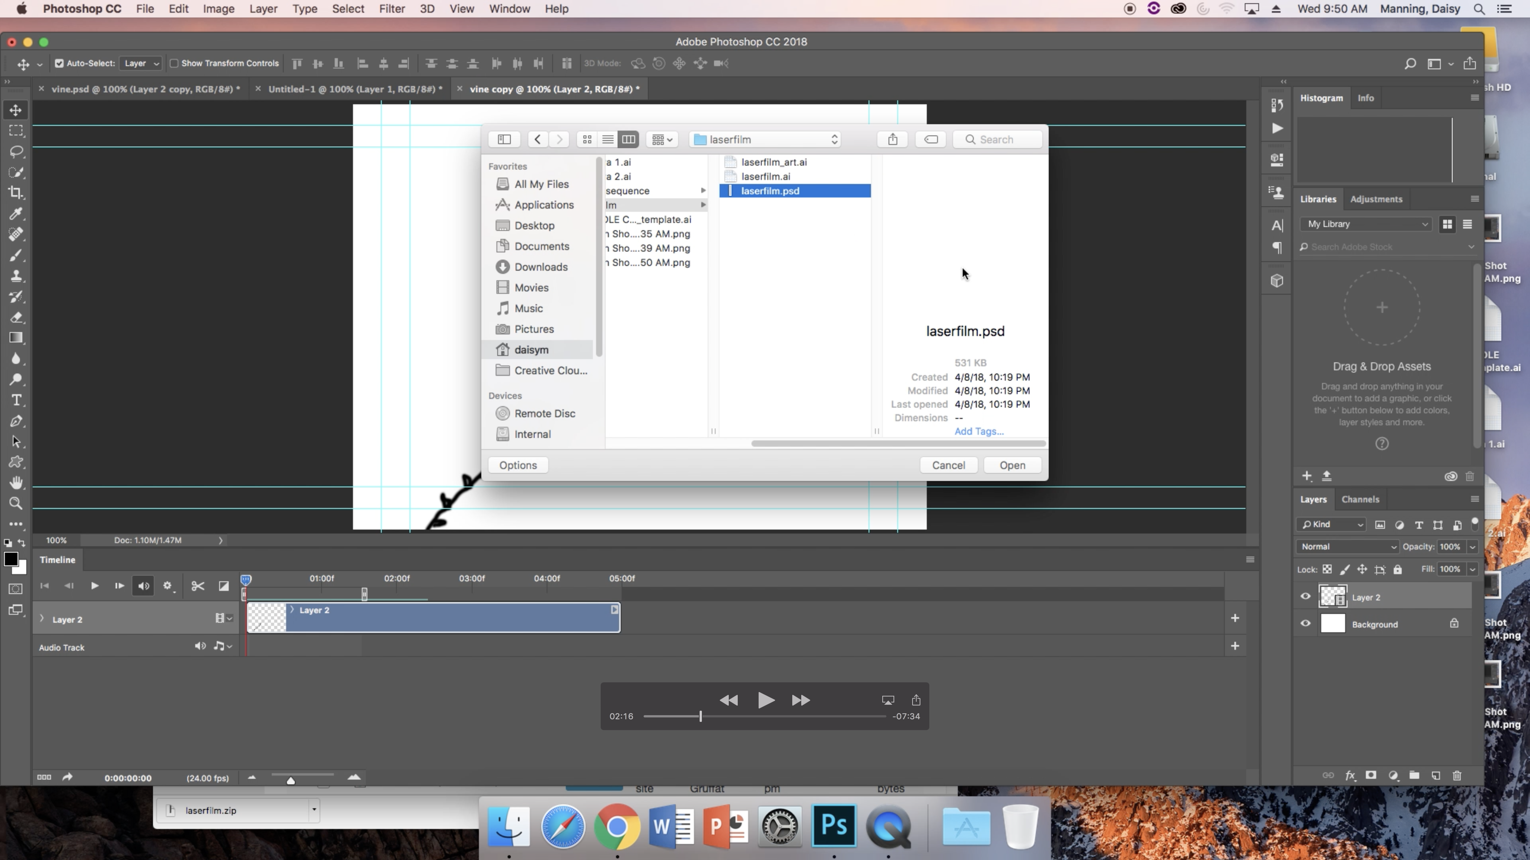Image resolution: width=1530 pixels, height=860 pixels.
Task: Click Cancel in file dialog
Action: 948,465
